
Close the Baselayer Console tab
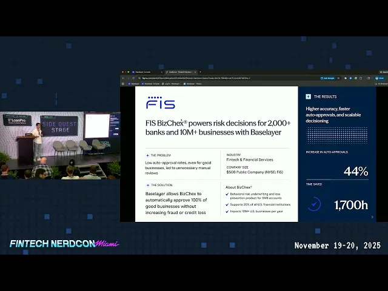coord(162,72)
